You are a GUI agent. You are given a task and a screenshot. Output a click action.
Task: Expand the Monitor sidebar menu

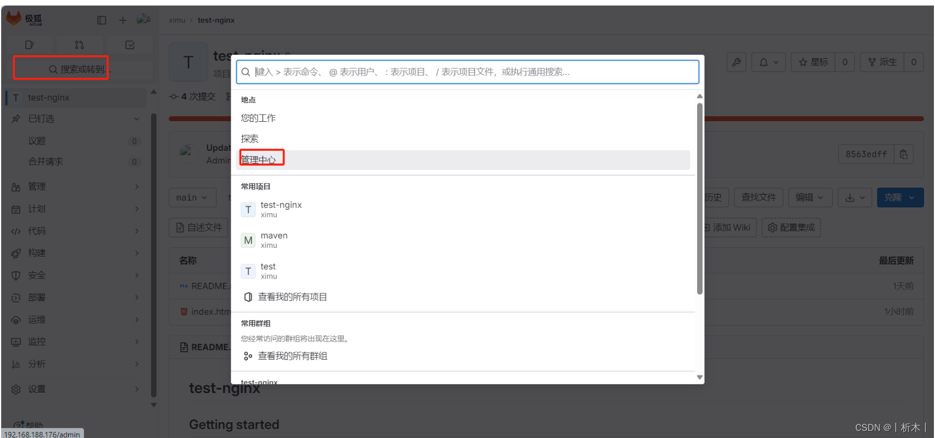point(76,342)
